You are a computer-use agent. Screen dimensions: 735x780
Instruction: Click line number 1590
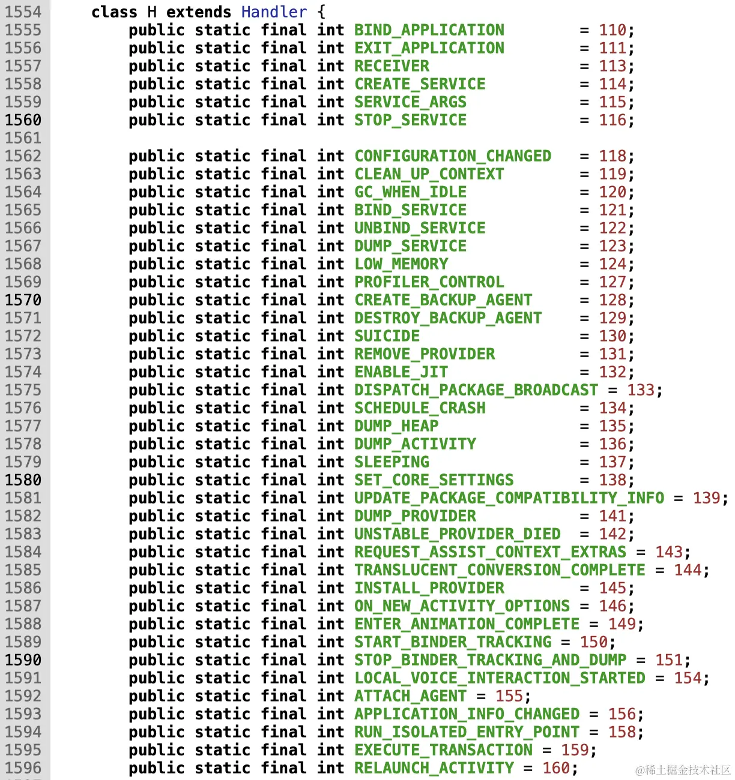click(x=23, y=660)
